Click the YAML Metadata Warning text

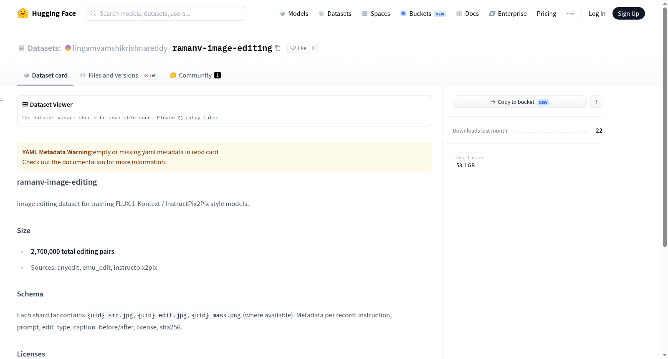pyautogui.click(x=58, y=152)
